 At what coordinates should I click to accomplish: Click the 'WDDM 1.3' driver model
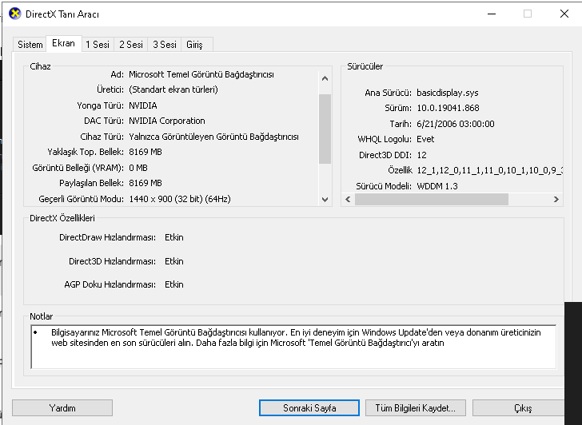pyautogui.click(x=437, y=186)
